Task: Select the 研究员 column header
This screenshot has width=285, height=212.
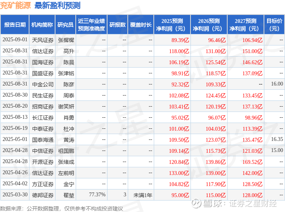Action: [65, 25]
